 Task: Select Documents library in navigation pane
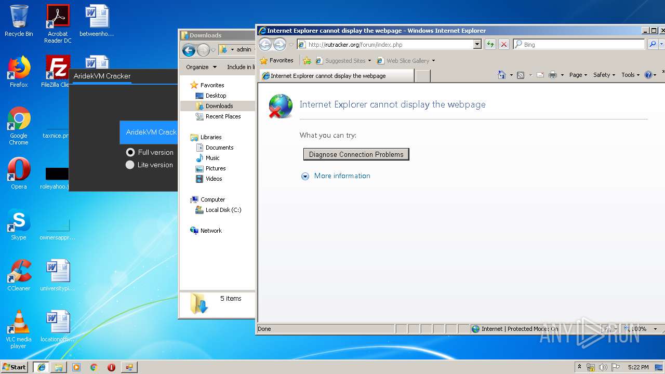[219, 148]
